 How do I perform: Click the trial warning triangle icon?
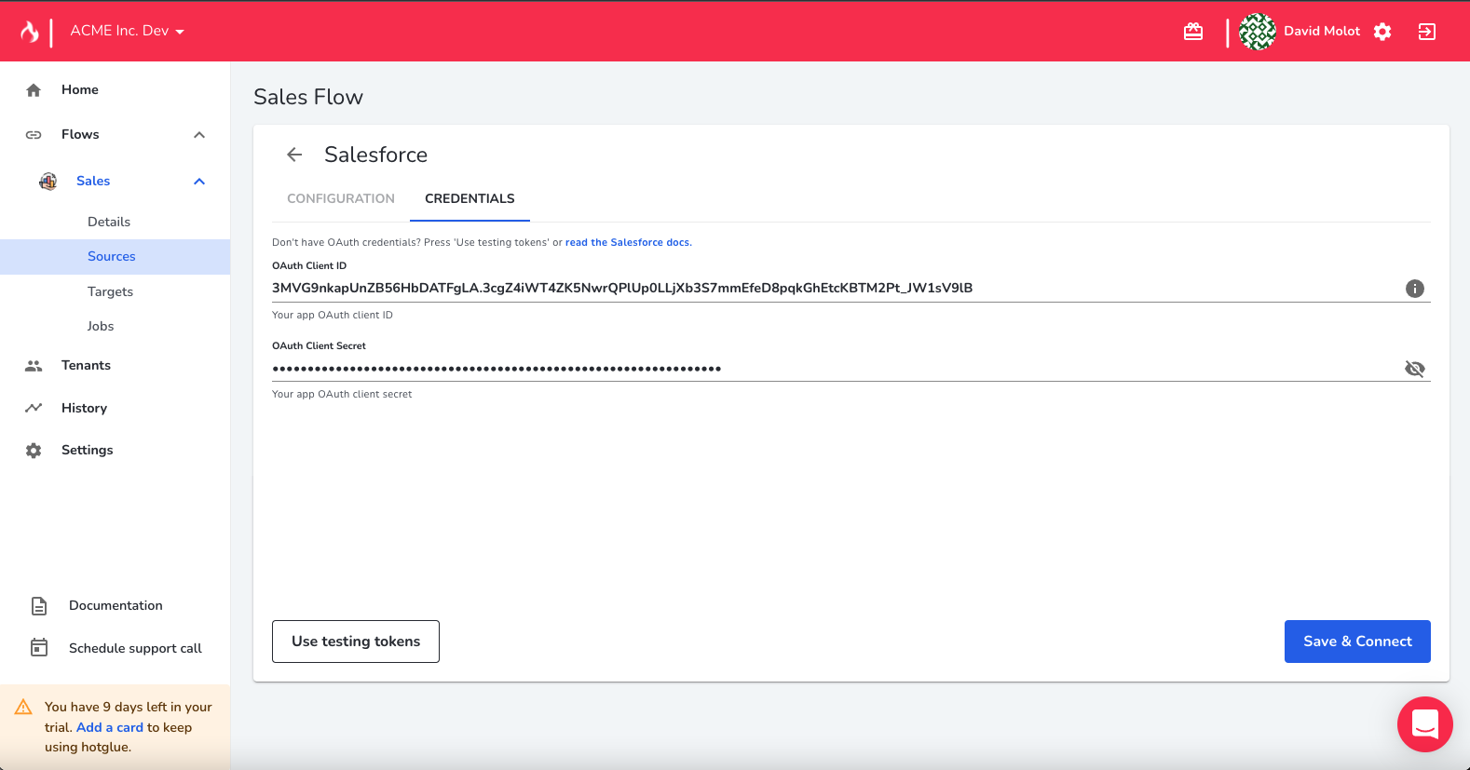pos(23,708)
